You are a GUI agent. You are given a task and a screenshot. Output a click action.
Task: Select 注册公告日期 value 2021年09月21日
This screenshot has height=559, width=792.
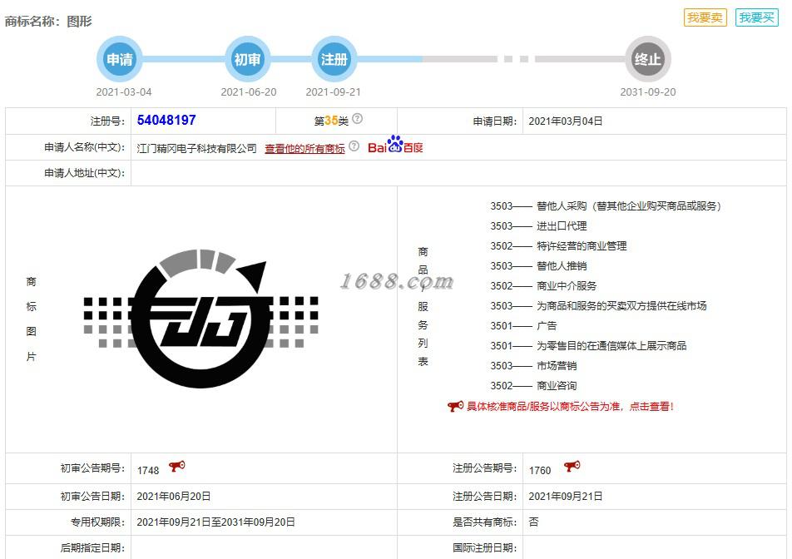(565, 497)
